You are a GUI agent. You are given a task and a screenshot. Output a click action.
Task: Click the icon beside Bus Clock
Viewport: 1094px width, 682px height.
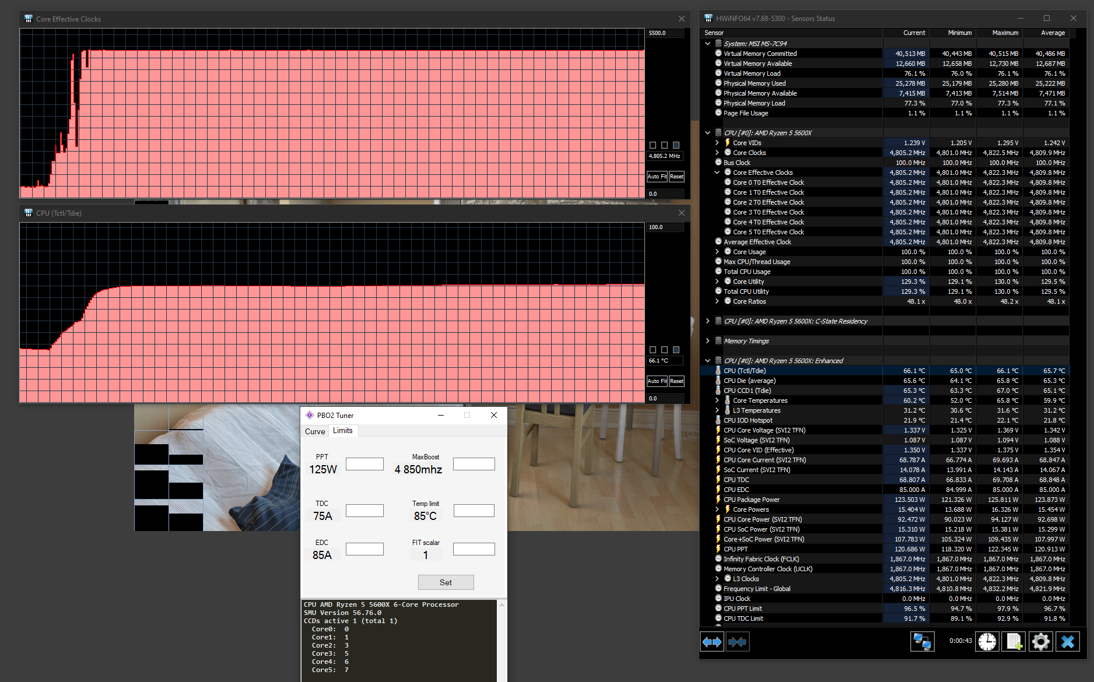[718, 163]
